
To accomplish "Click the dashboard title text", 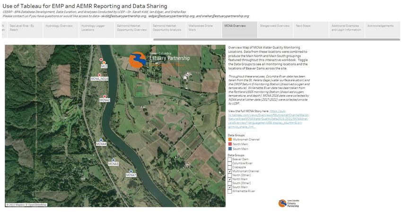I will click(x=85, y=6).
